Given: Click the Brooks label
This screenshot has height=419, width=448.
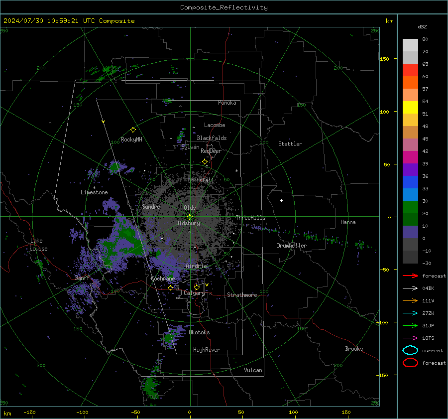Looking at the screenshot, I should point(354,349).
